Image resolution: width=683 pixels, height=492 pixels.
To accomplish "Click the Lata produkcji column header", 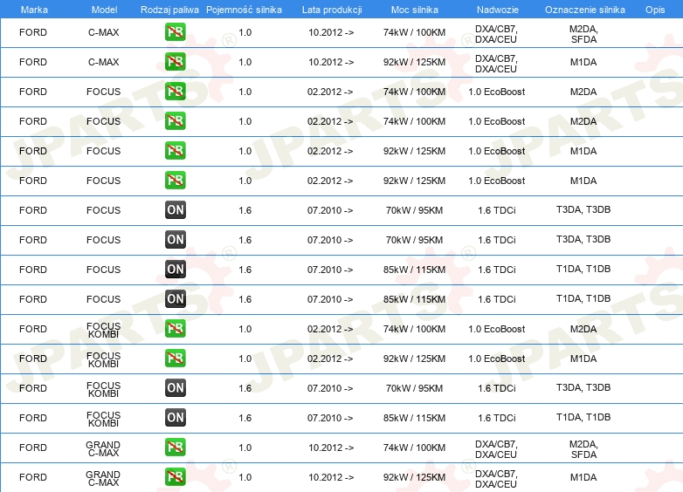I will tap(332, 10).
